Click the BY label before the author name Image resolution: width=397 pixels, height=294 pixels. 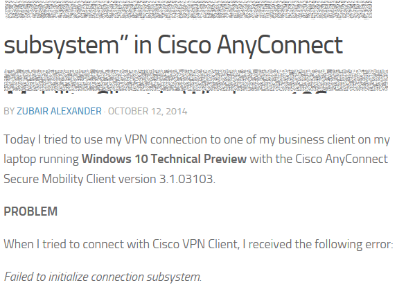click(x=9, y=111)
